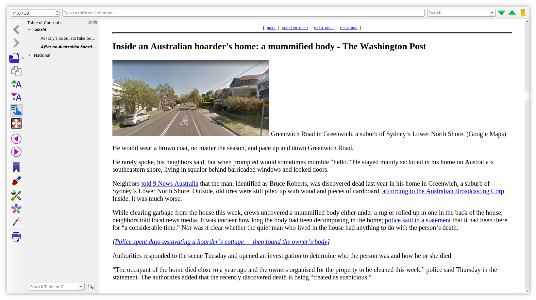The width and height of the screenshot is (536, 300).
Task: Toggle full screen mode icon
Action: (16, 123)
